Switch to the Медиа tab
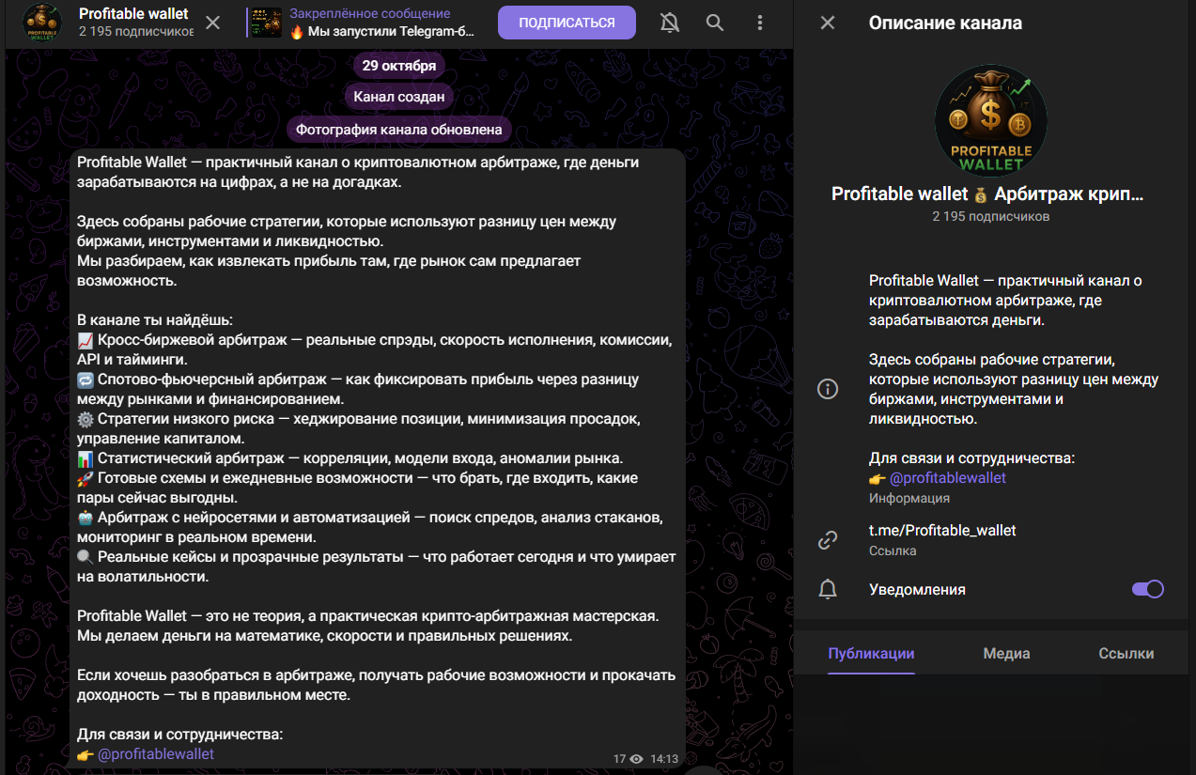The width and height of the screenshot is (1196, 775). pos(1006,654)
